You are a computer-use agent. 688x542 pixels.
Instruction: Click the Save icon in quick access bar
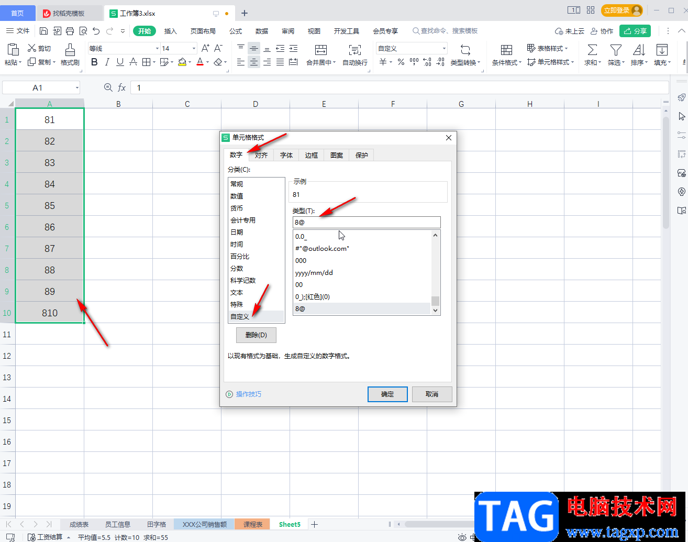[44, 31]
